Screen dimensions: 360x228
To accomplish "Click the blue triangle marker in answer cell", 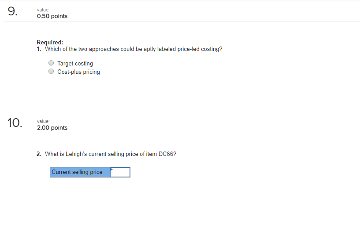I will tap(111, 170).
